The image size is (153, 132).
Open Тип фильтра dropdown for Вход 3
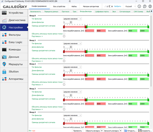tap(72, 92)
